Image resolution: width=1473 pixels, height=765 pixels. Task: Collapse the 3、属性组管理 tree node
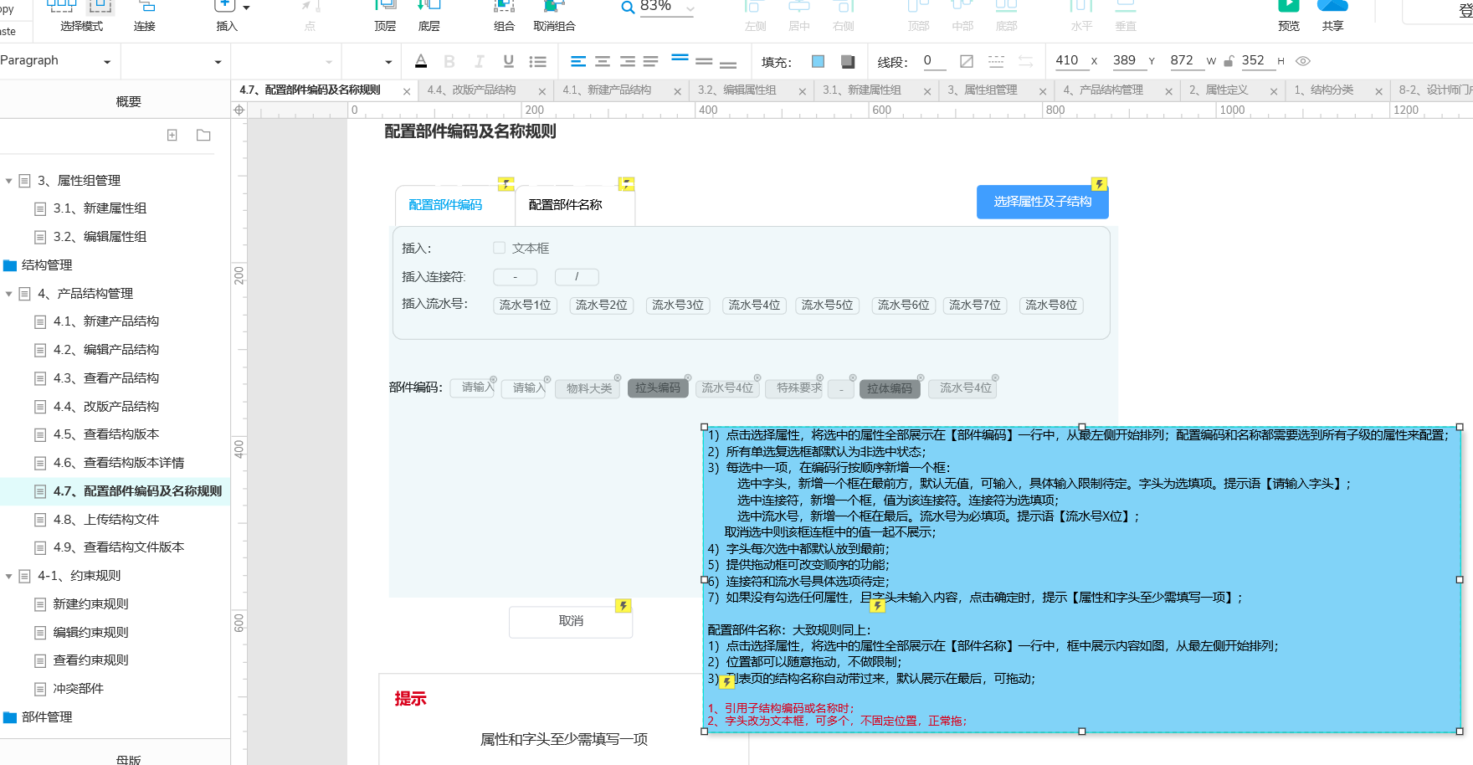9,181
